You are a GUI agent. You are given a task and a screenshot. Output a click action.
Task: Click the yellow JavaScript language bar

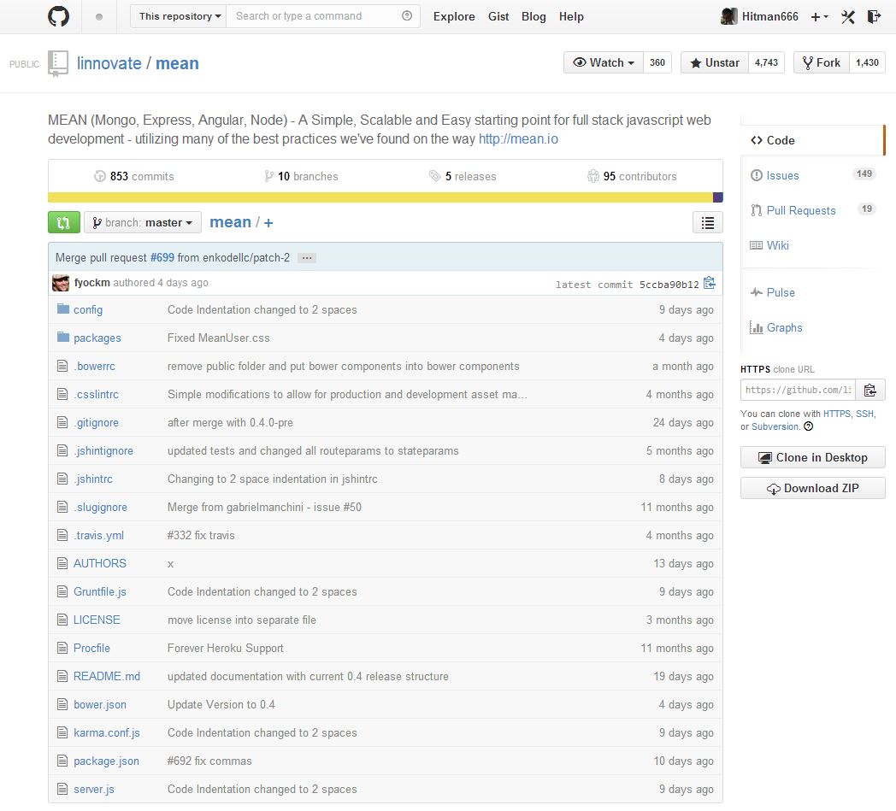380,197
